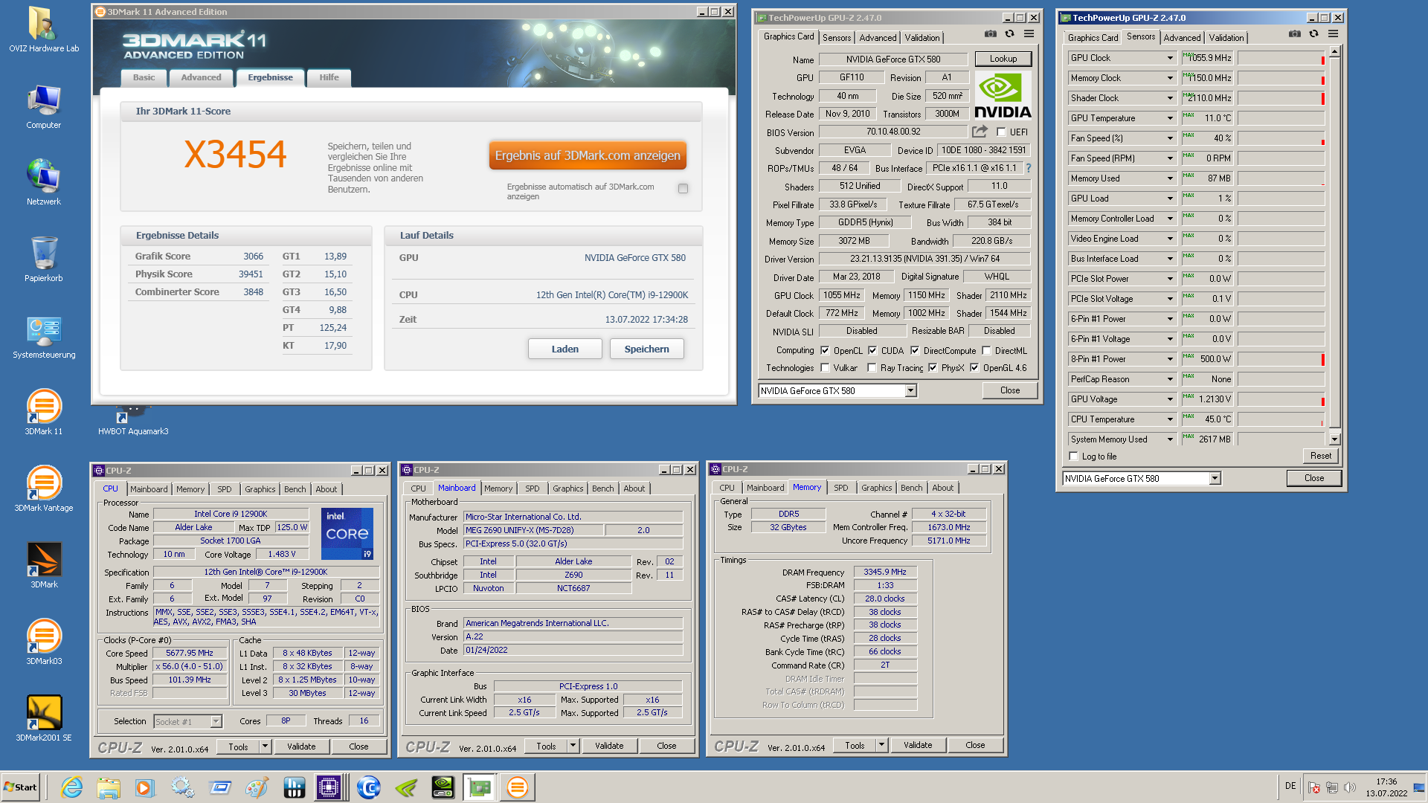Viewport: 1428px width, 803px height.
Task: Expand PerfCap Reason sensor dropdown
Action: pyautogui.click(x=1169, y=379)
